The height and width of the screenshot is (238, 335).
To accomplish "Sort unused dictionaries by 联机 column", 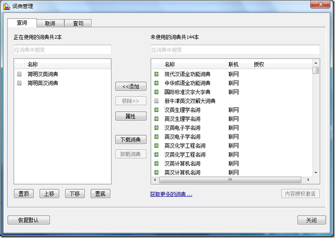I will point(239,64).
